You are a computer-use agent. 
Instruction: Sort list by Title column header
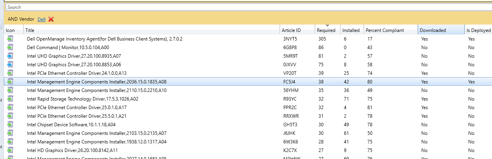pyautogui.click(x=152, y=30)
